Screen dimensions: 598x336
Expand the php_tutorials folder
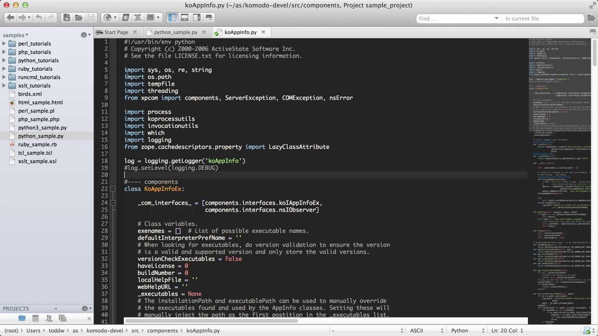4,52
